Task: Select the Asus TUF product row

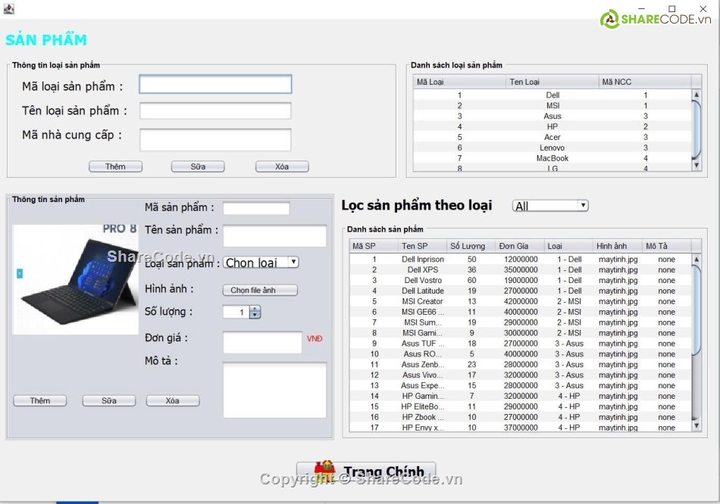Action: tap(520, 344)
